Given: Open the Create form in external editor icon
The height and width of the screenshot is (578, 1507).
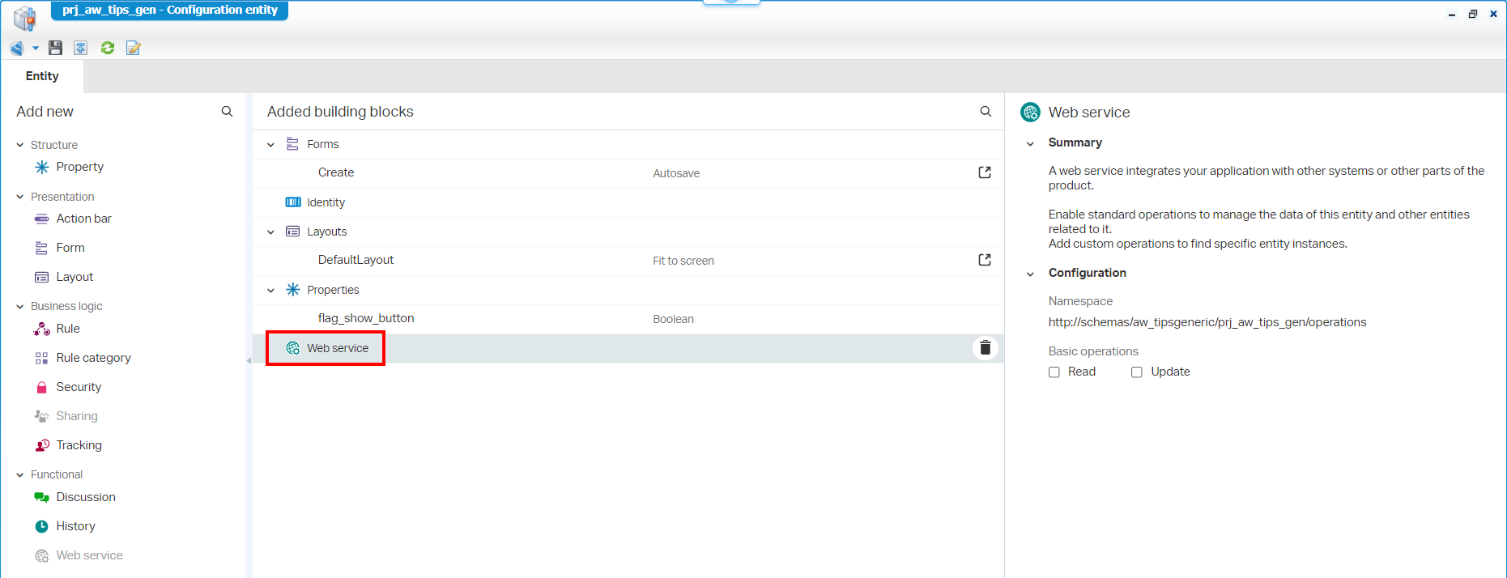Looking at the screenshot, I should pyautogui.click(x=985, y=172).
